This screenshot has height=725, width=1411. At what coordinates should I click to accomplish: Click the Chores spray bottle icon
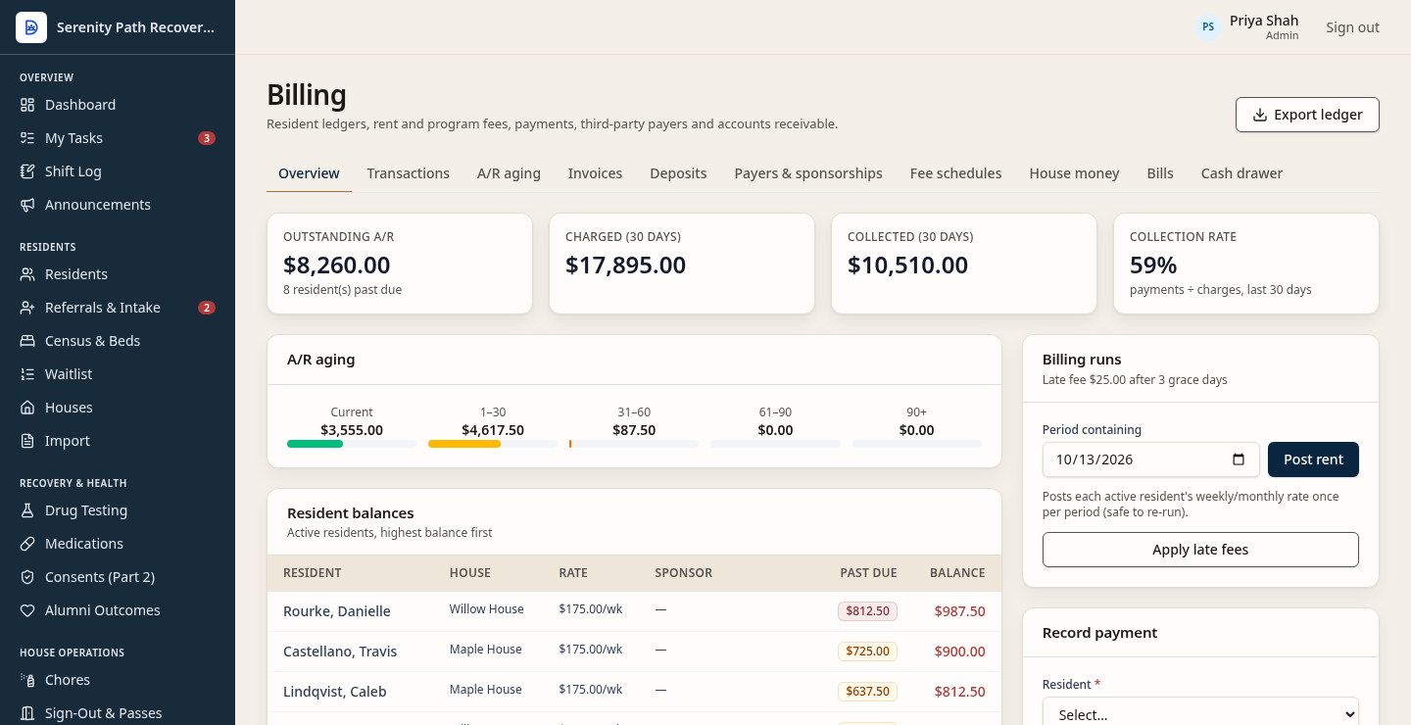27,680
